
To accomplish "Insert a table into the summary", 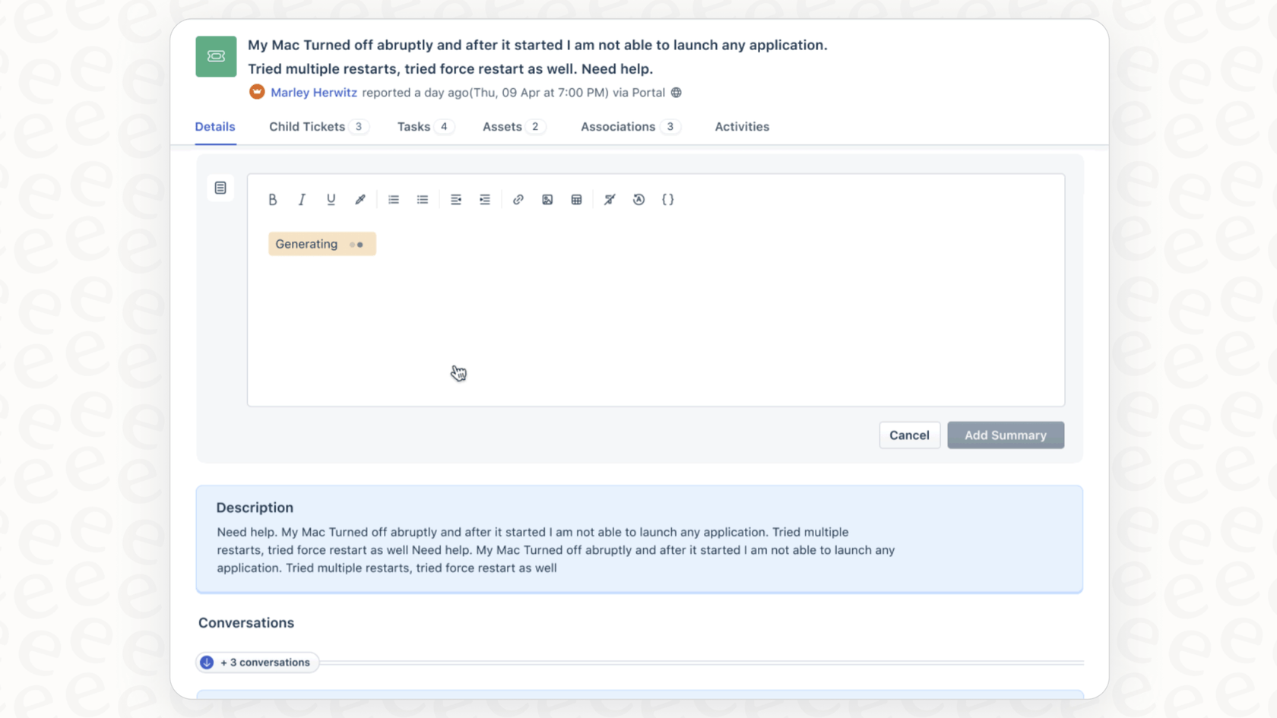I will click(576, 199).
